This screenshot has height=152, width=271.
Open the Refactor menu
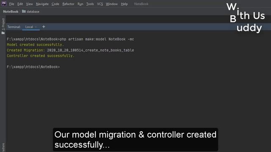coord(68,4)
